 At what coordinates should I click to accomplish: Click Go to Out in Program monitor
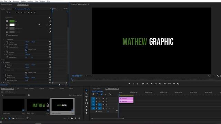pos(160,84)
